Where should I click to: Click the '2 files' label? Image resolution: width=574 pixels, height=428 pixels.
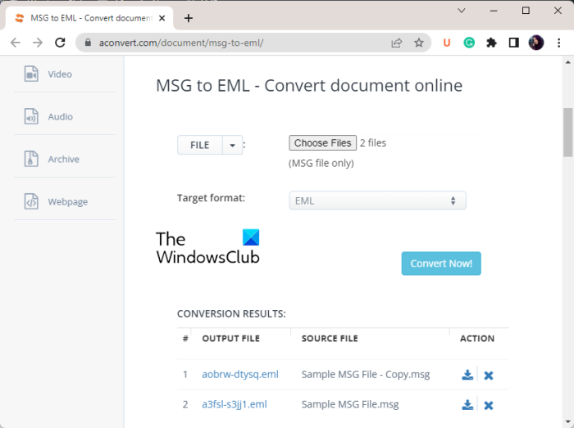(372, 142)
